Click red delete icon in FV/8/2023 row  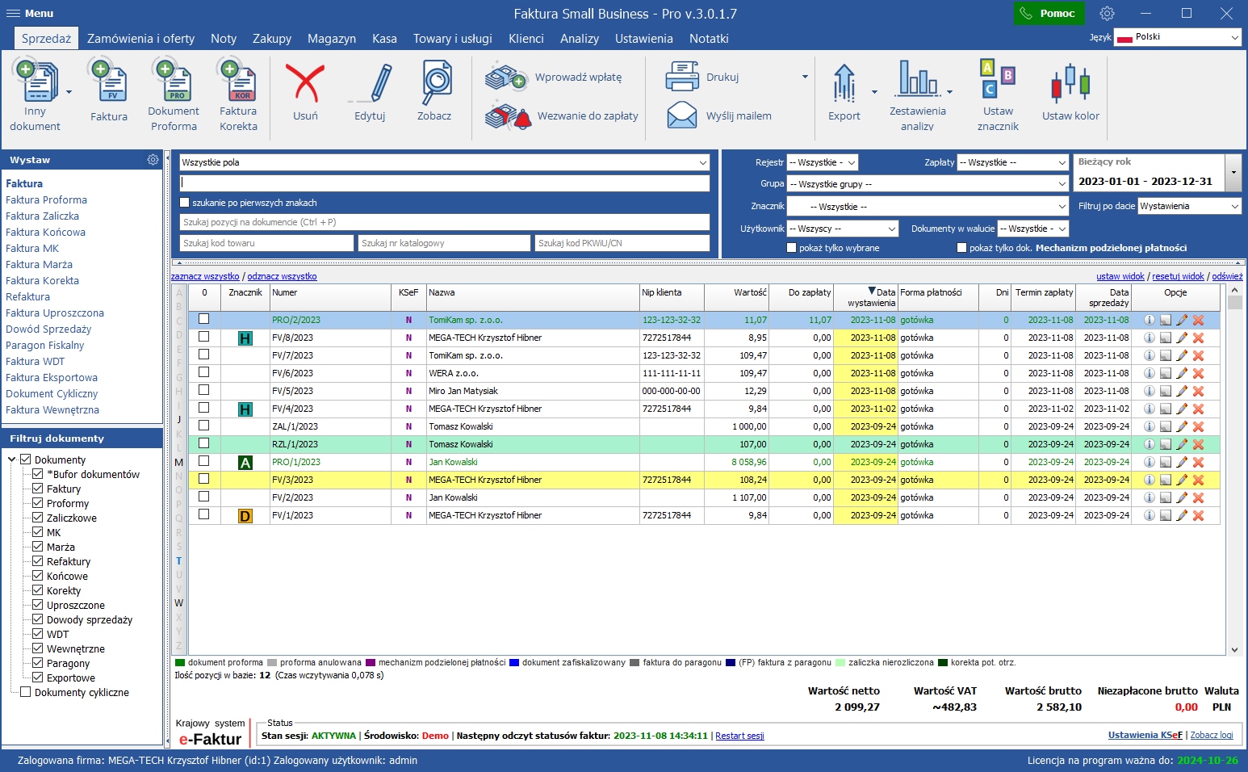pyautogui.click(x=1198, y=338)
